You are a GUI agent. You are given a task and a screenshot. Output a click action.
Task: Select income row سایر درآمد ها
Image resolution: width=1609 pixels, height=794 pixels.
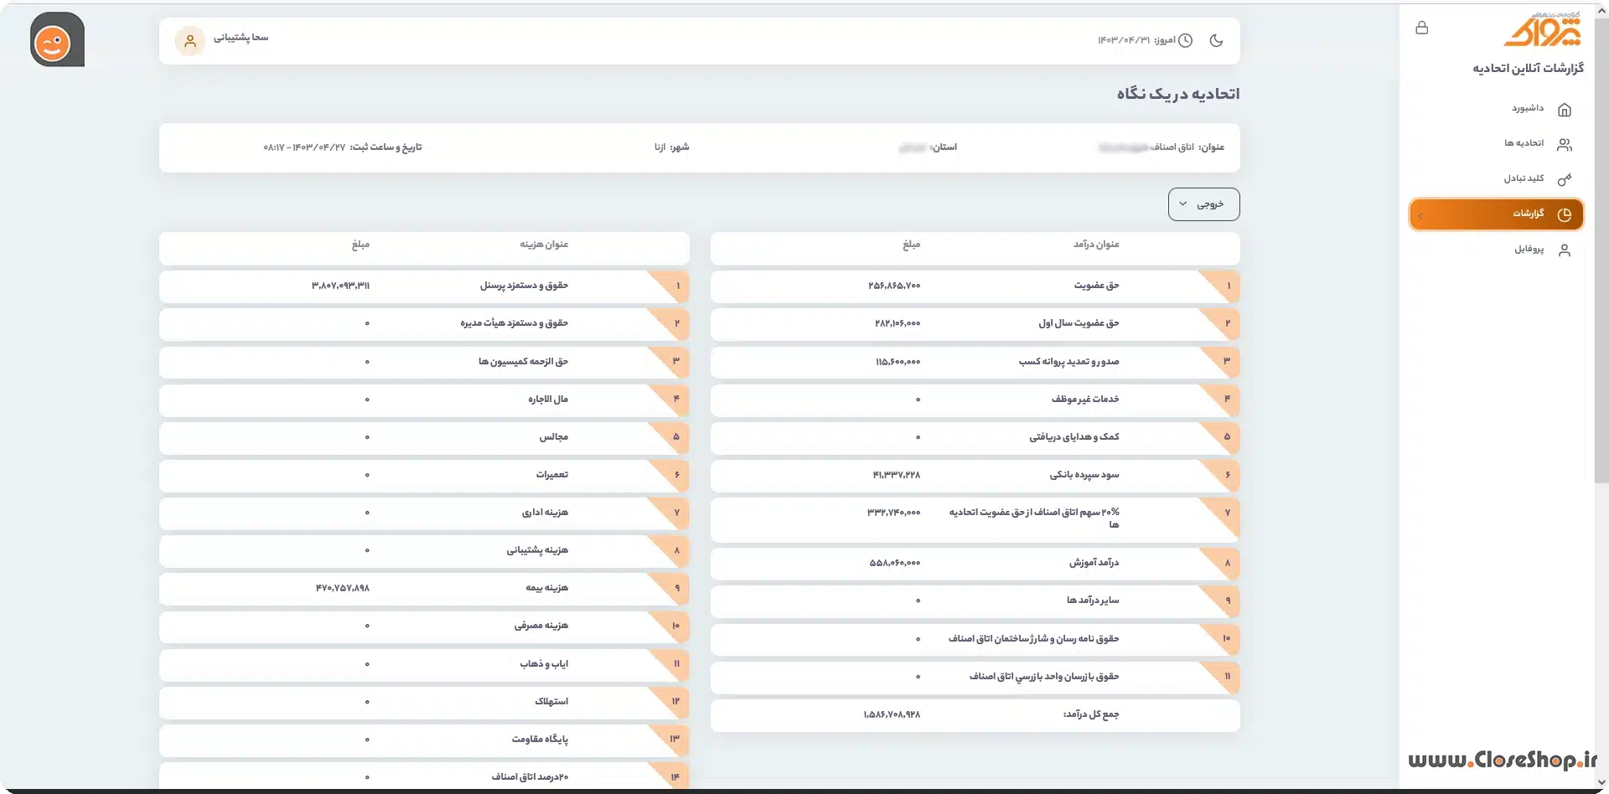click(975, 601)
